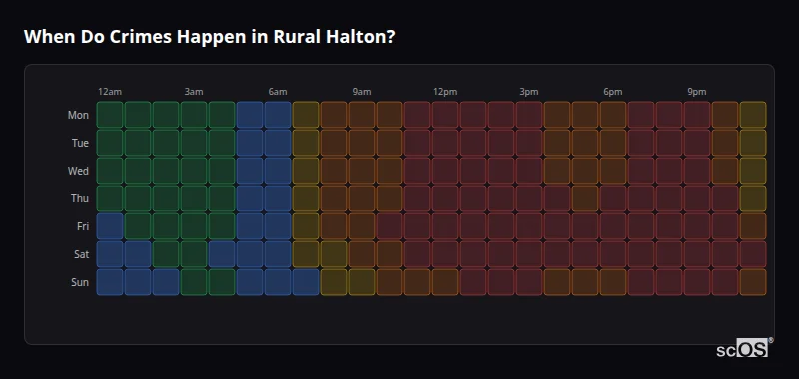Click the 3pm column label
Viewport: 799px width, 379px height.
[529, 92]
